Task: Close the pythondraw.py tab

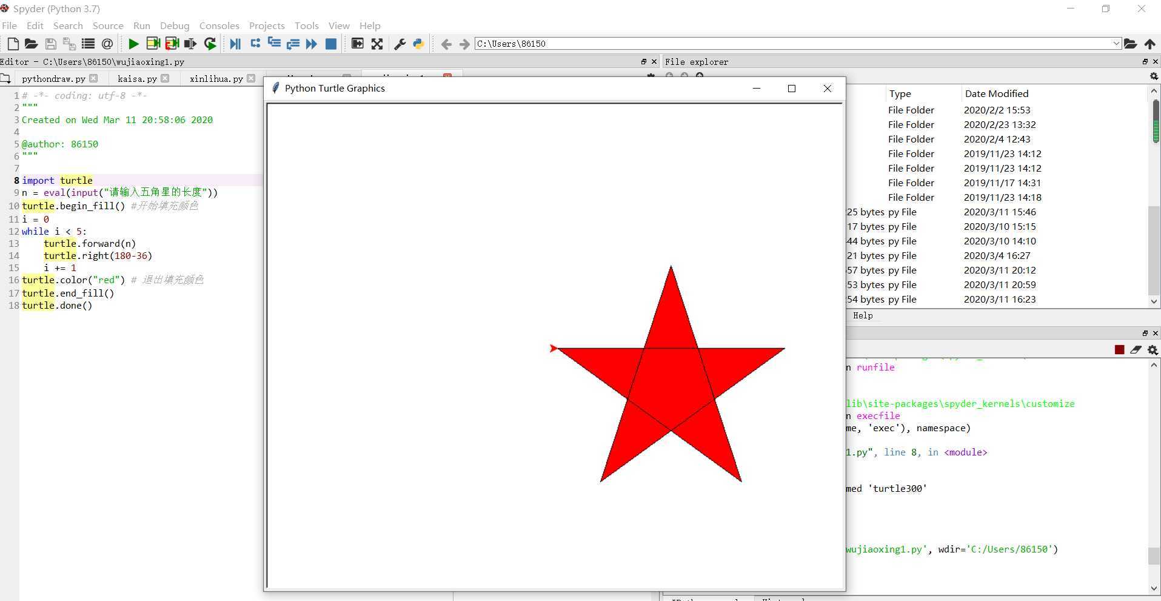Action: pyautogui.click(x=93, y=78)
